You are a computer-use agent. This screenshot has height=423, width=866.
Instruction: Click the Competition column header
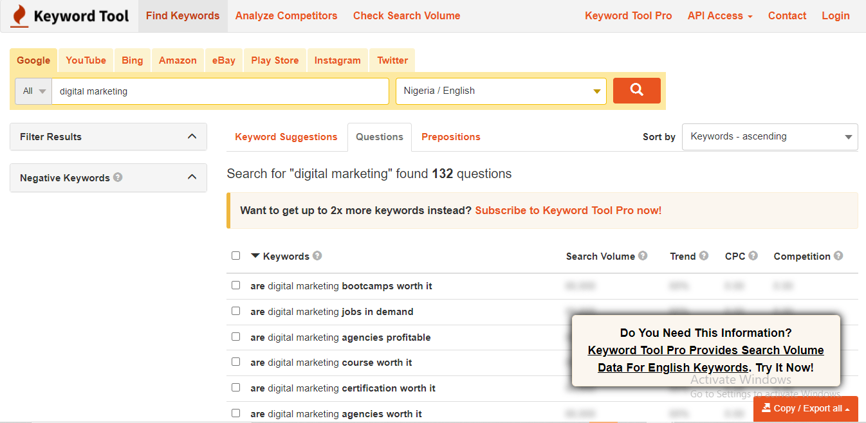coord(802,256)
